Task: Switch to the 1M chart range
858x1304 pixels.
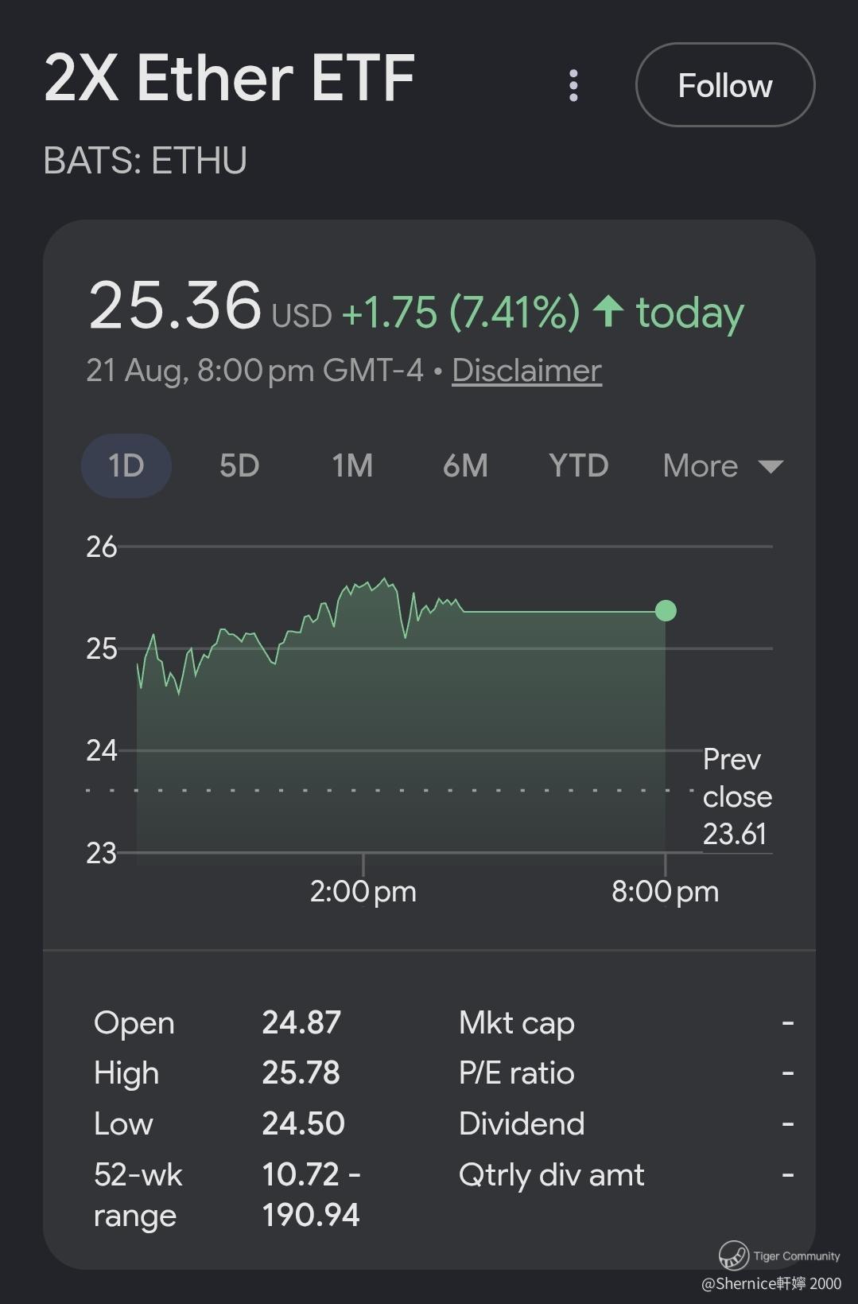Action: coord(352,465)
